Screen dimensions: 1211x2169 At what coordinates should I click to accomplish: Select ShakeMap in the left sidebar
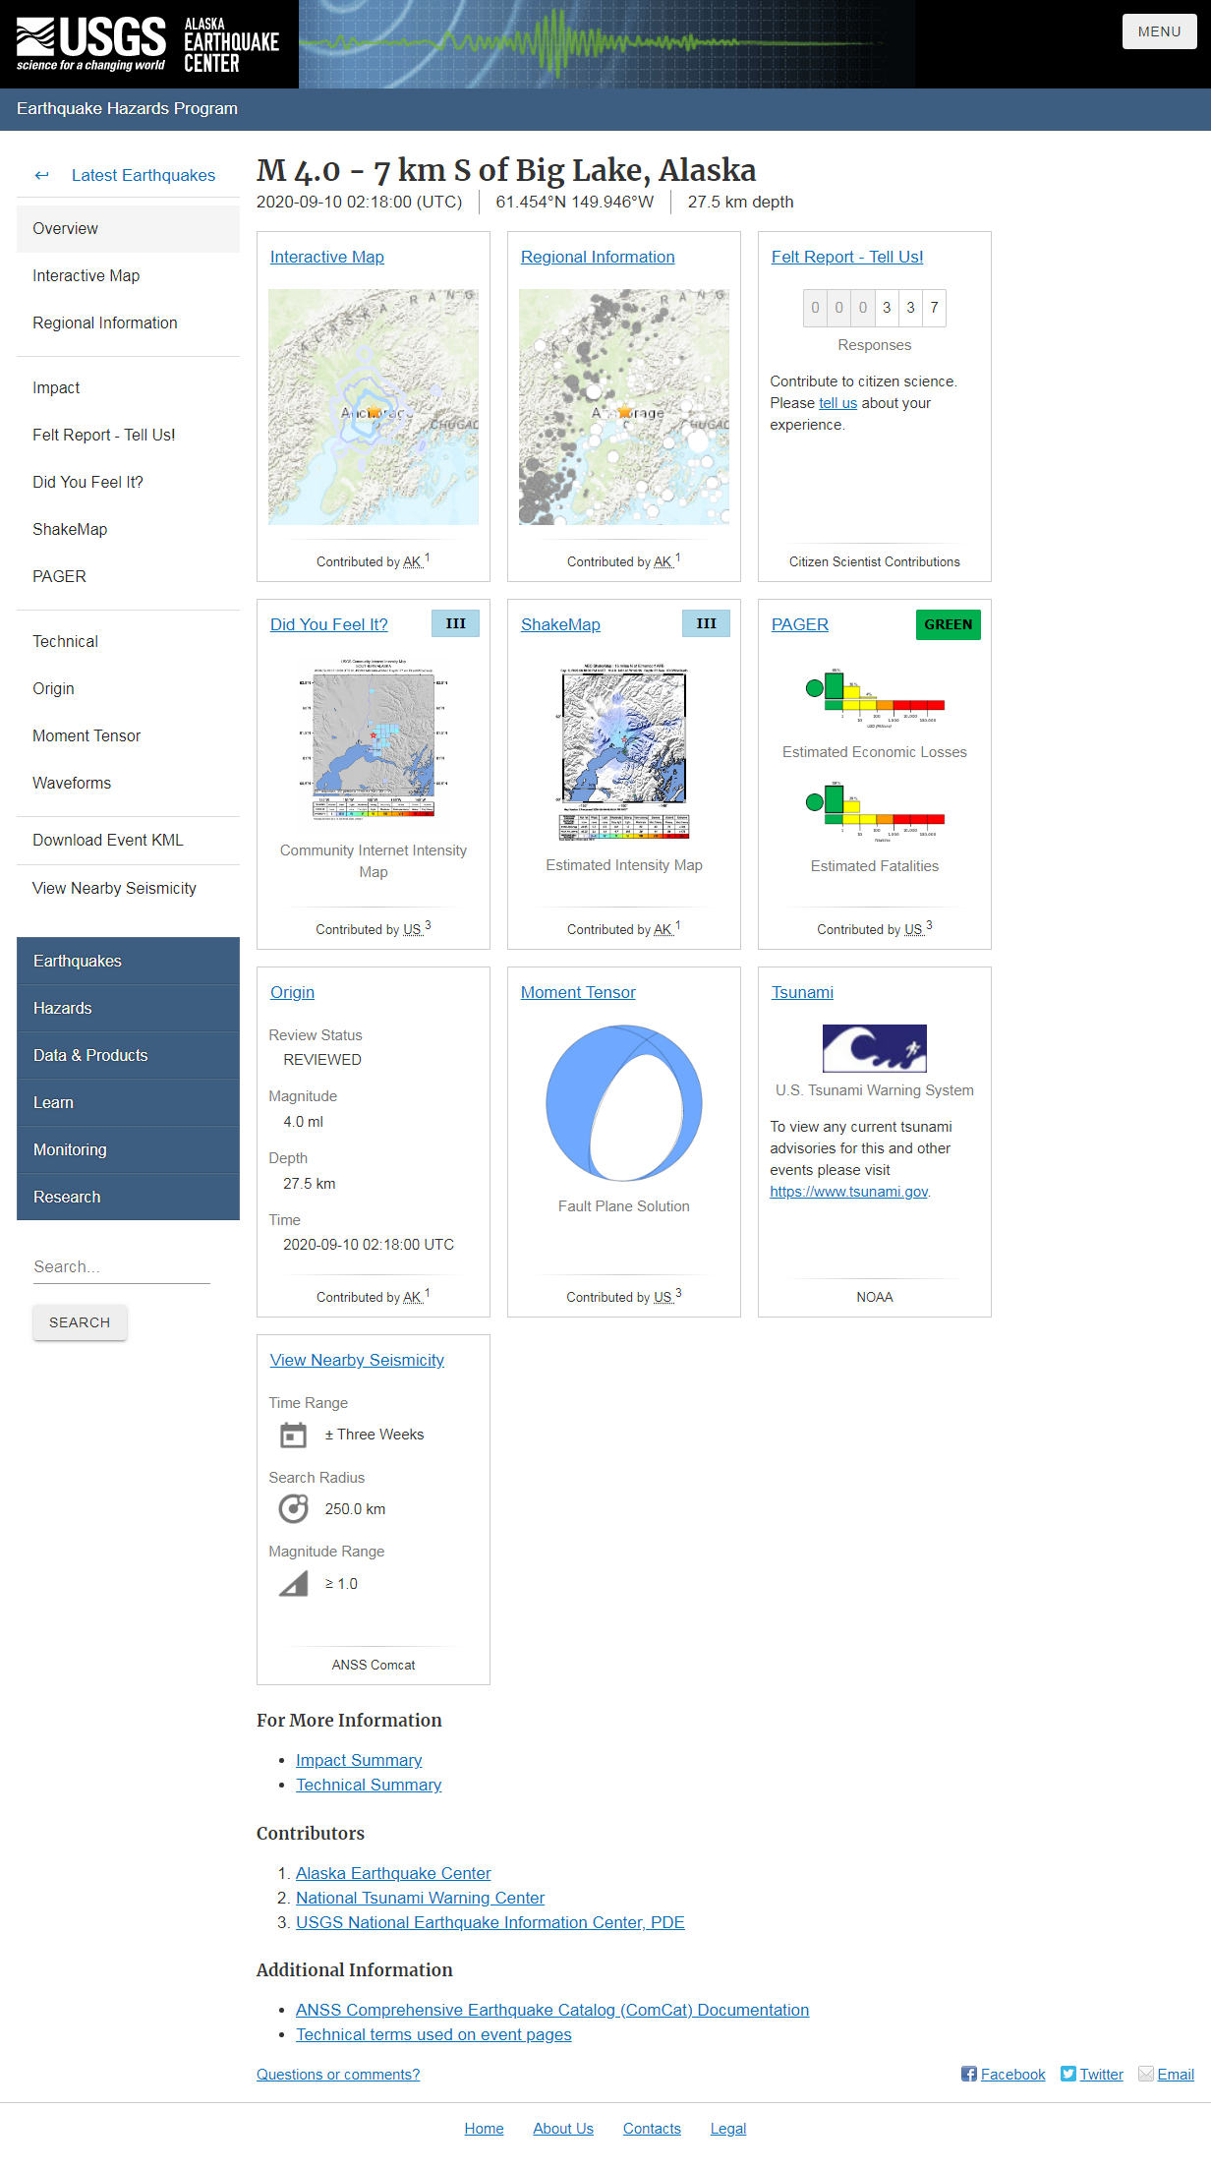pyautogui.click(x=70, y=529)
